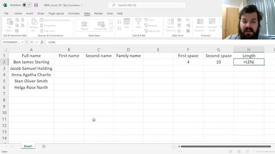The height and width of the screenshot is (154, 275).
Task: Switch to Page Break Preview in status bar
Action: pyautogui.click(x=247, y=151)
